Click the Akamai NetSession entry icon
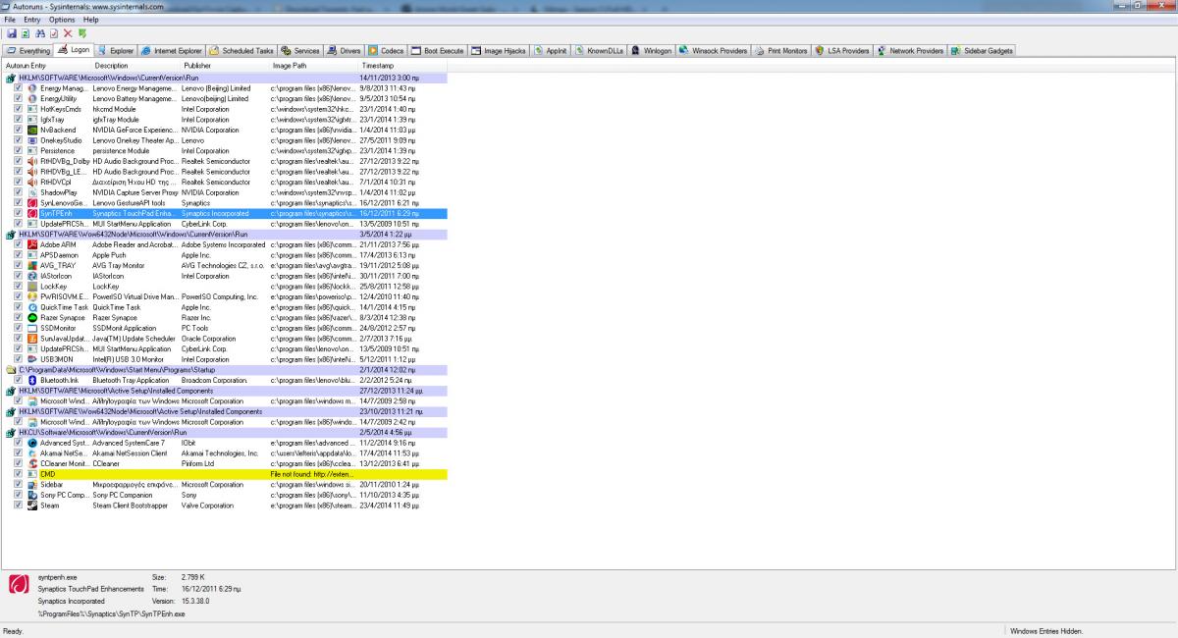 (x=32, y=453)
